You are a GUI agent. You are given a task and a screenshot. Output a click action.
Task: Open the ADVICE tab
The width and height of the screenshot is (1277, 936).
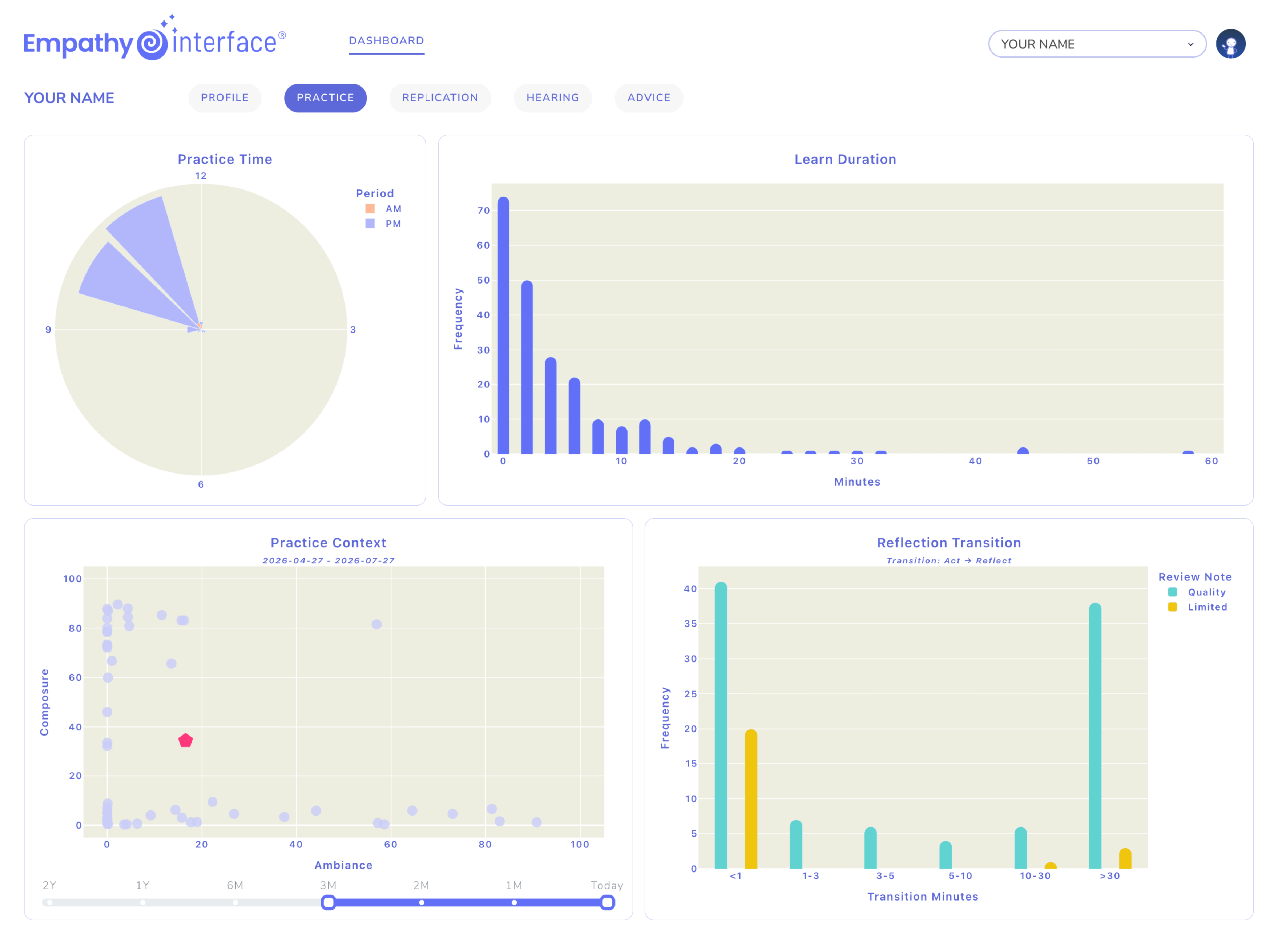(x=648, y=97)
